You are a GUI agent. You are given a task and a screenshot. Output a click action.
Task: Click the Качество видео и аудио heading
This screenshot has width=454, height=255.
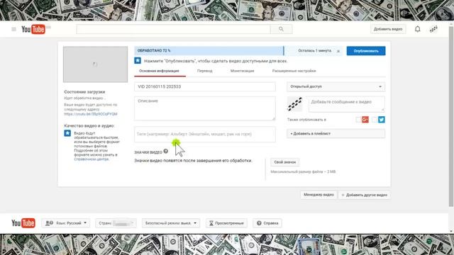pyautogui.click(x=89, y=126)
